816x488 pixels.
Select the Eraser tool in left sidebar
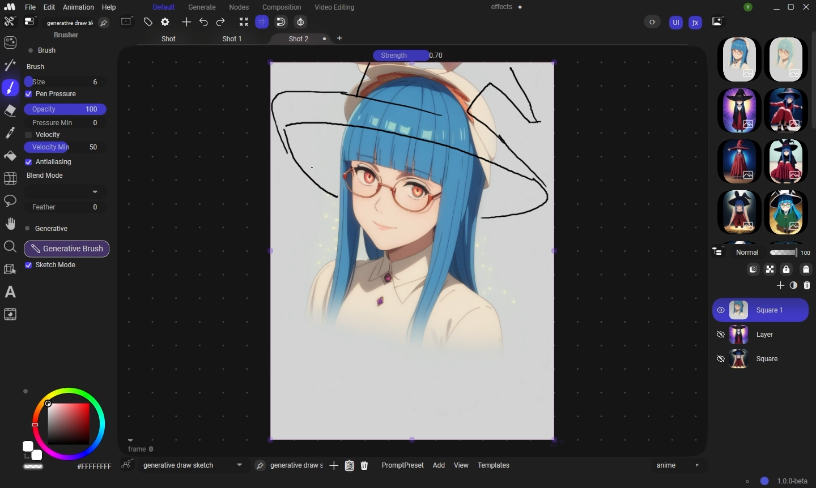tap(10, 110)
